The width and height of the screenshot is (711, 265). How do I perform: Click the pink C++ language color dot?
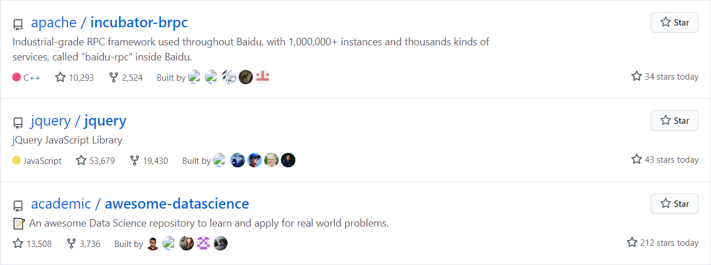coord(16,77)
